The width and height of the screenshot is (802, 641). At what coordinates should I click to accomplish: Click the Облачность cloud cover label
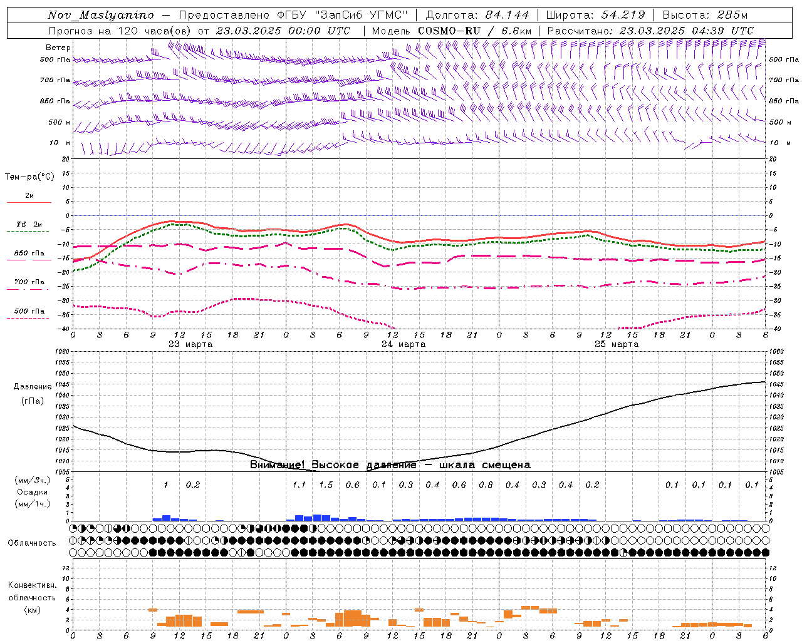(32, 543)
